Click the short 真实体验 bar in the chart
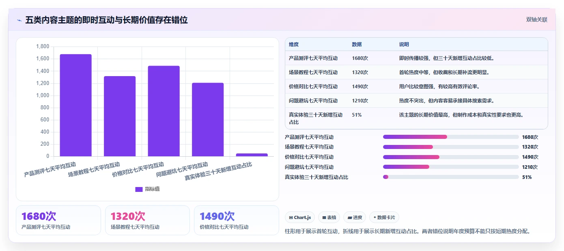This screenshot has height=251, width=564. tap(252, 155)
